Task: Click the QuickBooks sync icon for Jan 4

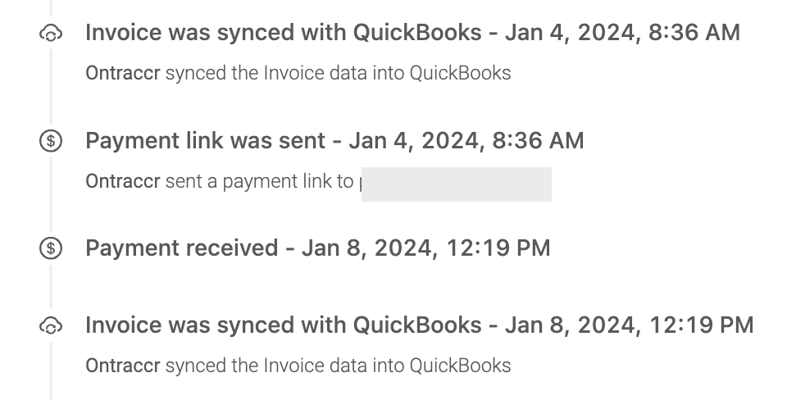Action: (51, 34)
